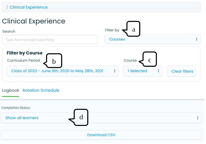Click the kebab icon in Completion Status dropdown
This screenshot has width=206, height=144.
click(198, 118)
